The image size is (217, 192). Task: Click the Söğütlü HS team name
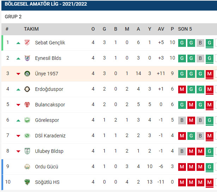47,182
